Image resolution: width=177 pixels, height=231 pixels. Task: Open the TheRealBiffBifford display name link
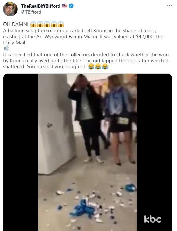[x=41, y=6]
